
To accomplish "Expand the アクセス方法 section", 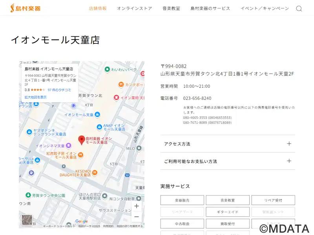I will 228,144.
